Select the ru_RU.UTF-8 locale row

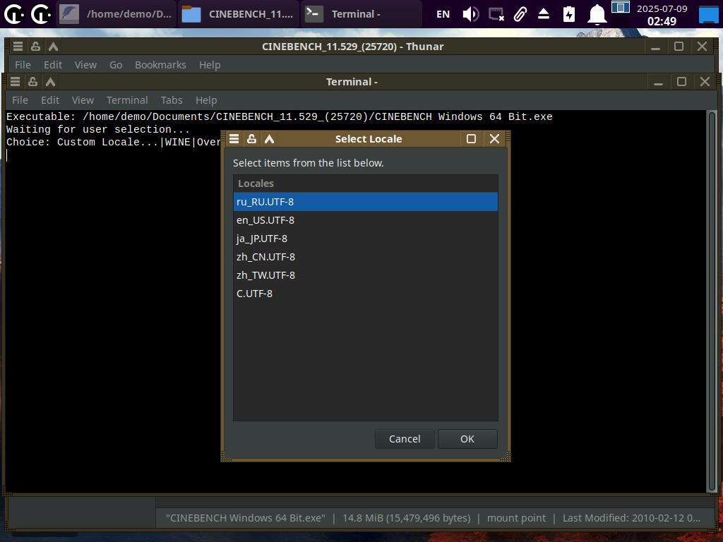365,202
